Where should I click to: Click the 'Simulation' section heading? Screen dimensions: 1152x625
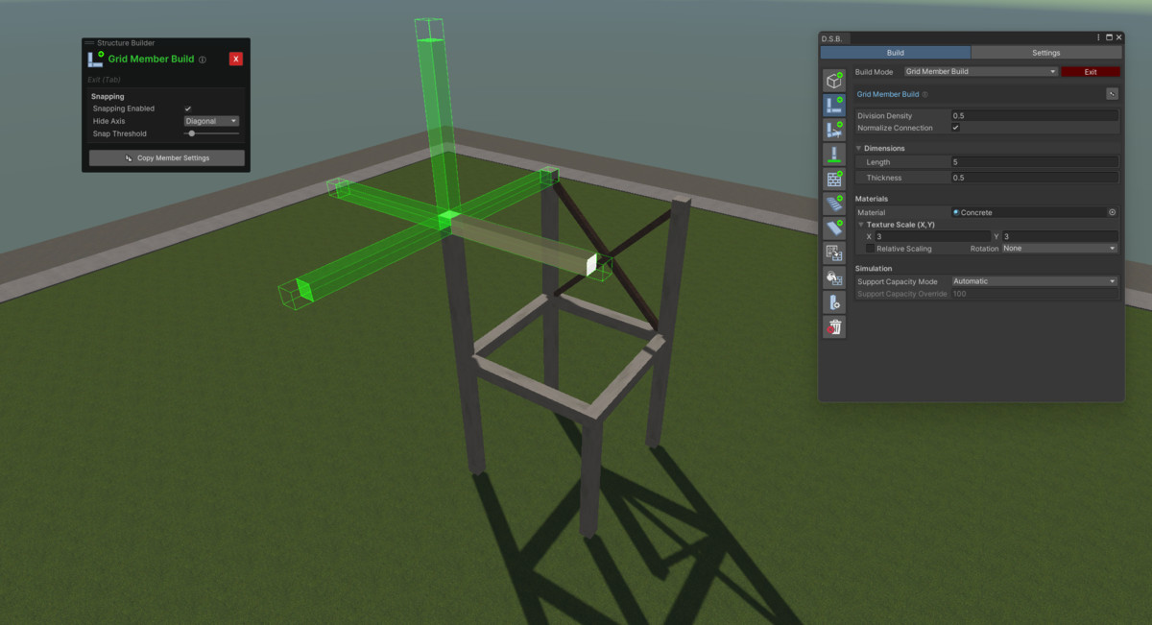tap(874, 269)
